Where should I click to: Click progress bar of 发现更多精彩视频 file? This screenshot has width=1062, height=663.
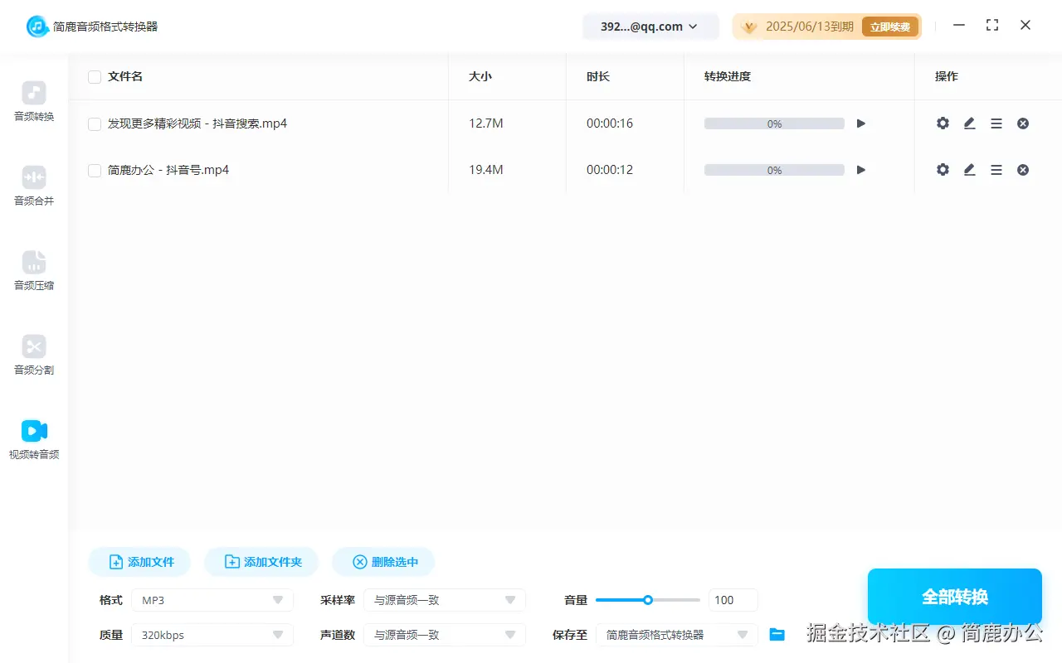[x=774, y=123]
